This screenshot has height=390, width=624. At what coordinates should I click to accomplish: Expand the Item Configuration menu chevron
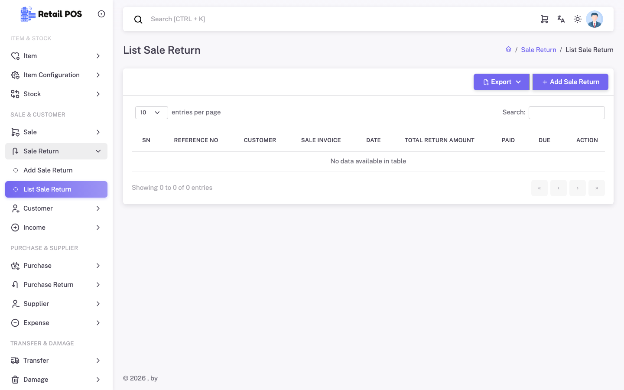pyautogui.click(x=98, y=75)
